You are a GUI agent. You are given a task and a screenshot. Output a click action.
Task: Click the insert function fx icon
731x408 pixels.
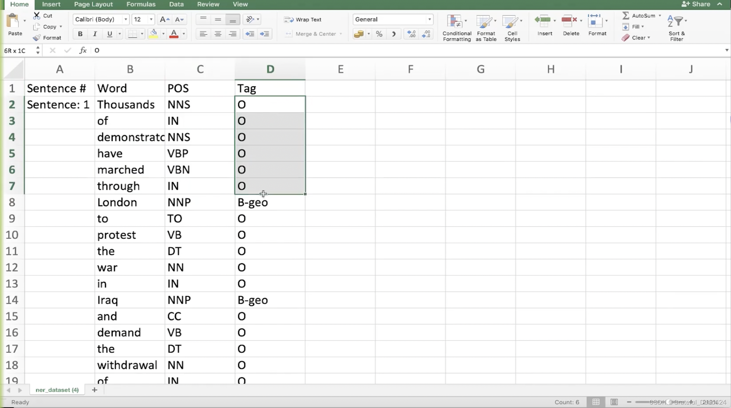[83, 50]
